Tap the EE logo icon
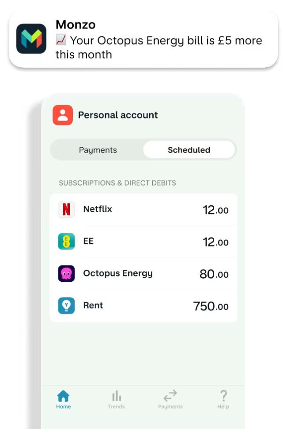The width and height of the screenshot is (287, 429). pos(66,241)
